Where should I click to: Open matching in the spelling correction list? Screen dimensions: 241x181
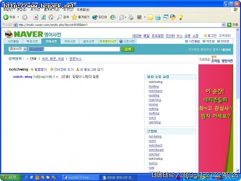(155, 100)
